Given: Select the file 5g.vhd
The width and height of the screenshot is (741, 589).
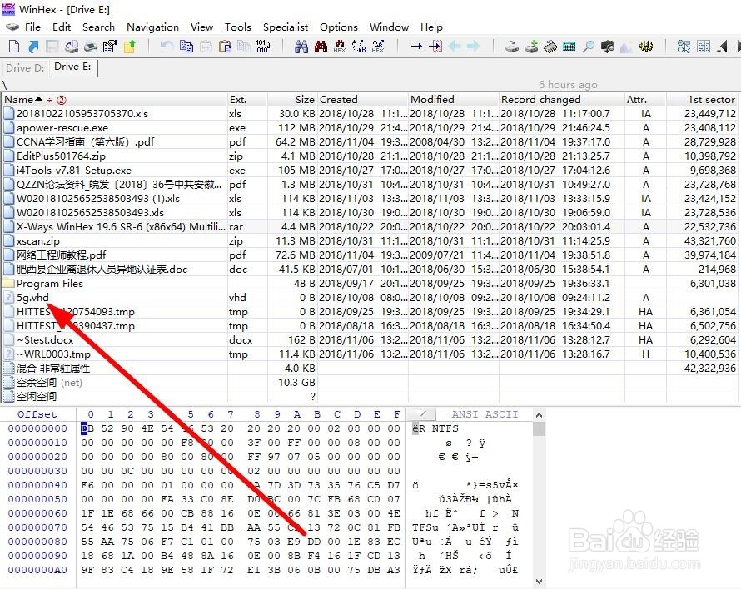Looking at the screenshot, I should pos(32,298).
